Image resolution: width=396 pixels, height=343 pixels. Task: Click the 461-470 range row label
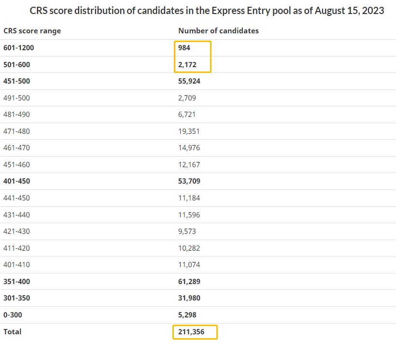pos(16,148)
